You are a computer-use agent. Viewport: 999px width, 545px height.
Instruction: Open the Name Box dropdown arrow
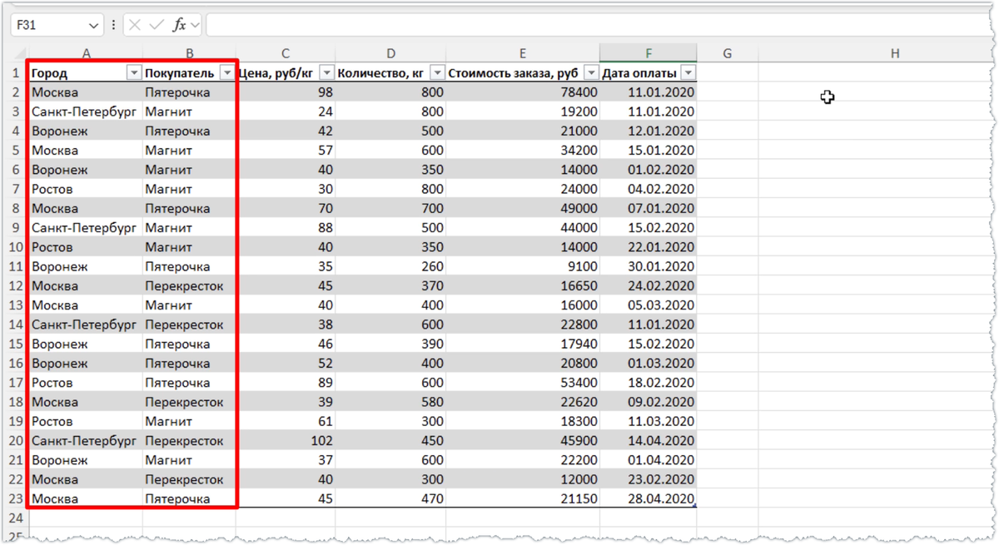tap(93, 26)
